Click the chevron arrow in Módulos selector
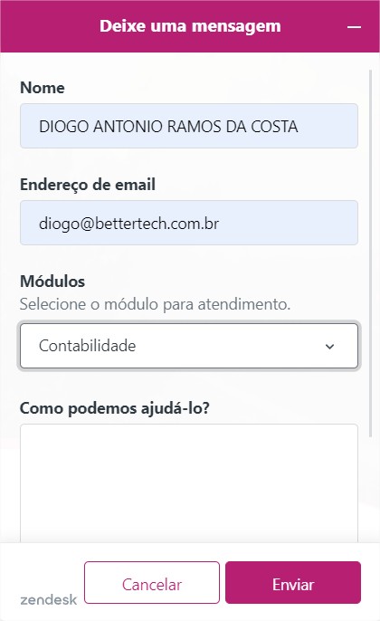 point(329,347)
